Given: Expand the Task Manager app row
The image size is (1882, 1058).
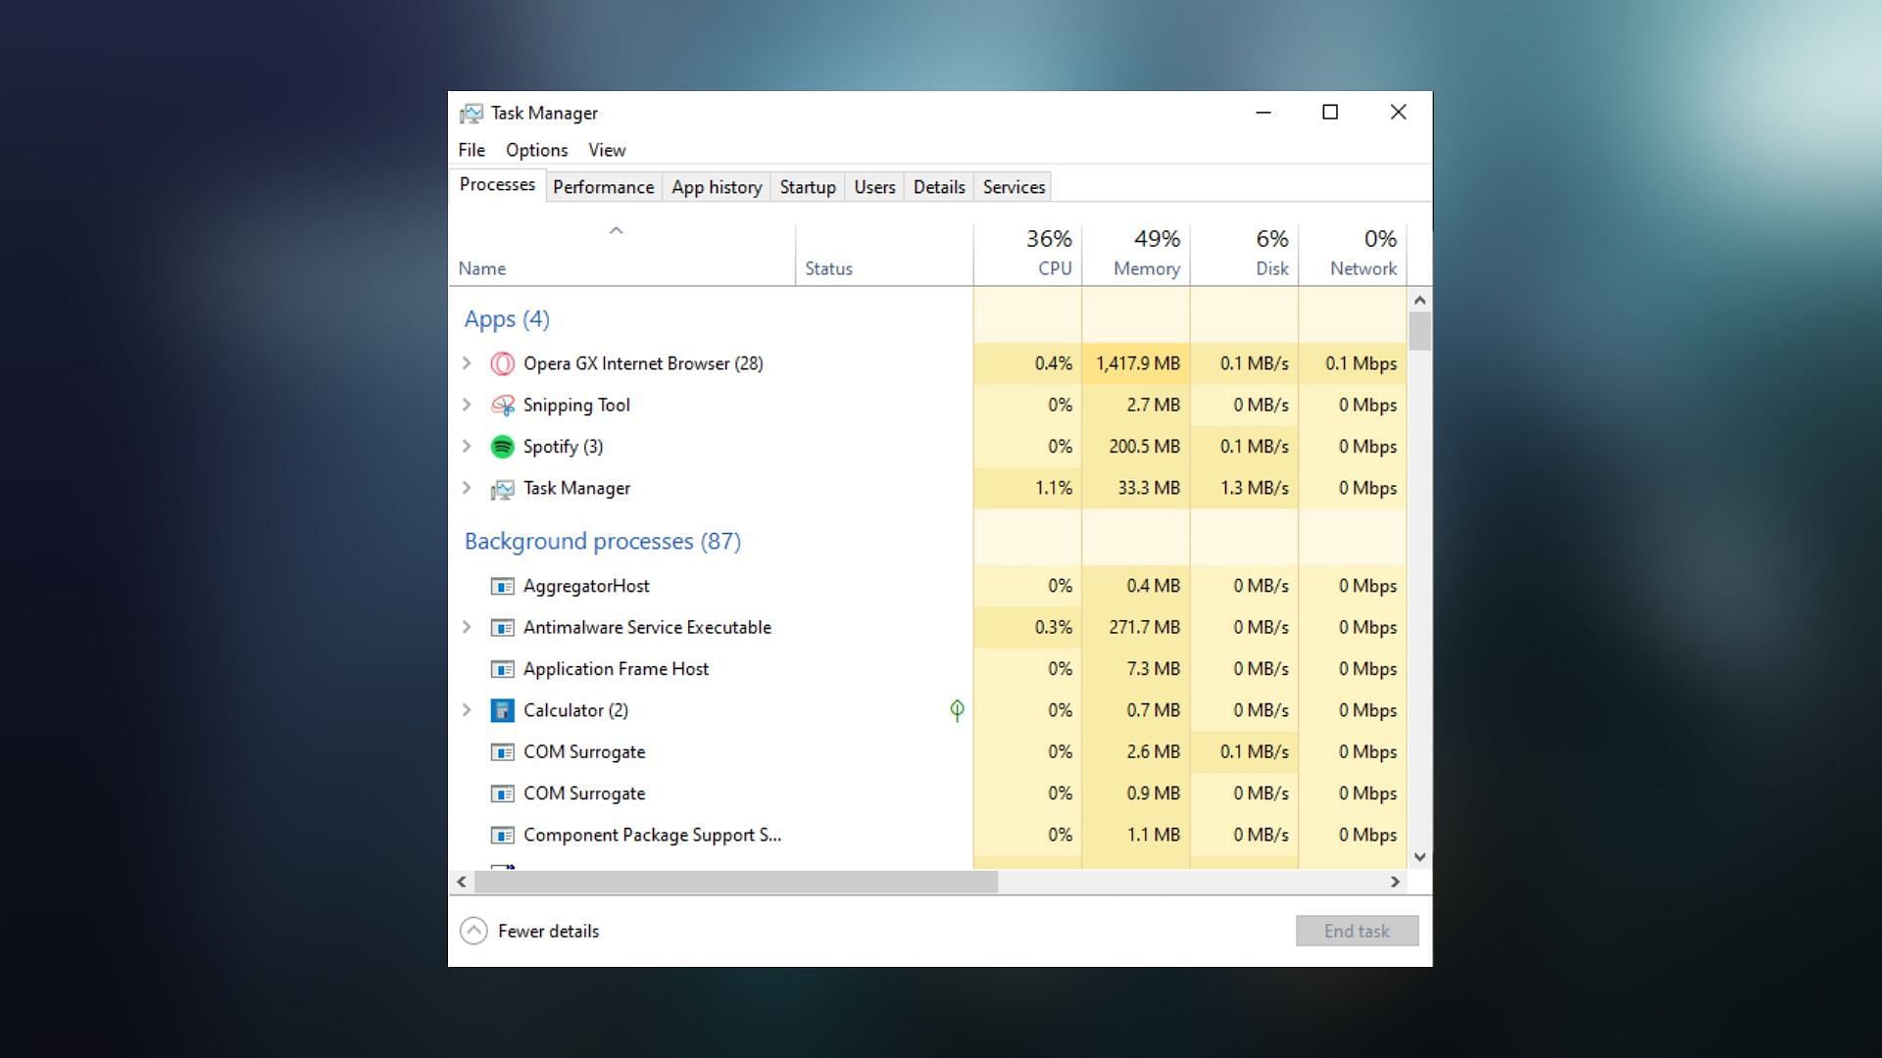Looking at the screenshot, I should pos(468,488).
